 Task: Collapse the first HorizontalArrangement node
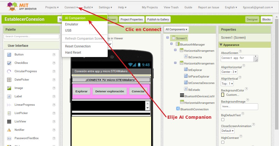(175, 50)
